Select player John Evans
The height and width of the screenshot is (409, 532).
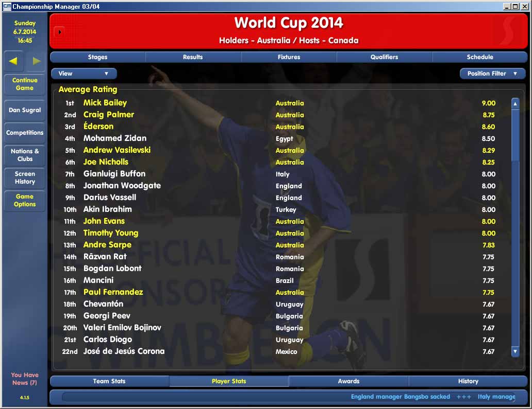(104, 221)
